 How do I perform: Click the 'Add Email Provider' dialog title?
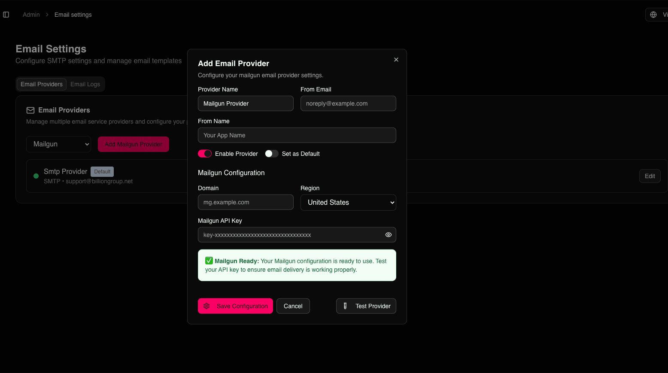tap(234, 64)
